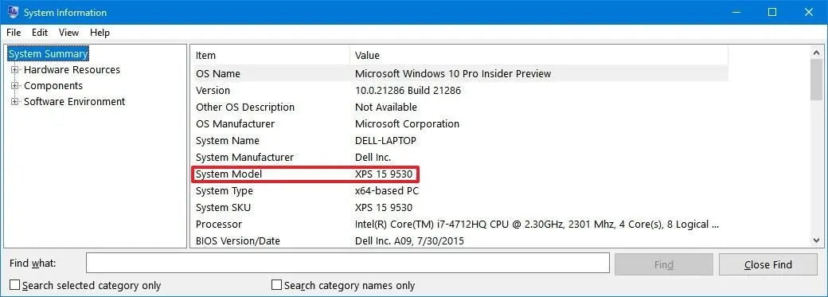Open the View menu
The height and width of the screenshot is (297, 828).
pyautogui.click(x=68, y=33)
